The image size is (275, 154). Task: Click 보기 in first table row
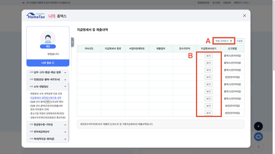tap(208, 56)
